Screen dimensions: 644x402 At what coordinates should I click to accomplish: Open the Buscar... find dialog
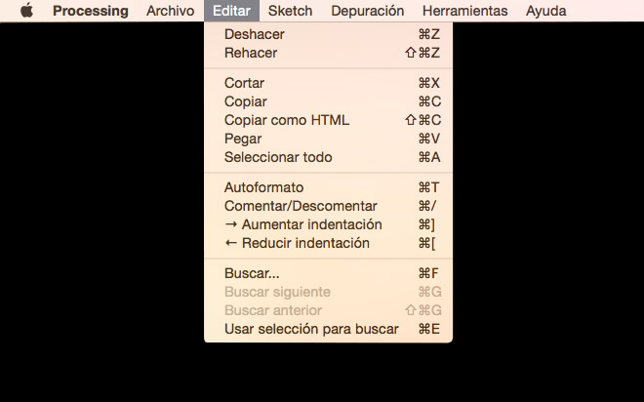tap(252, 273)
